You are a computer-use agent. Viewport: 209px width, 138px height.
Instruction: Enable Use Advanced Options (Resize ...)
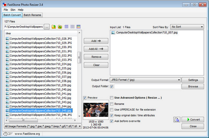pyautogui.click(x=112, y=98)
